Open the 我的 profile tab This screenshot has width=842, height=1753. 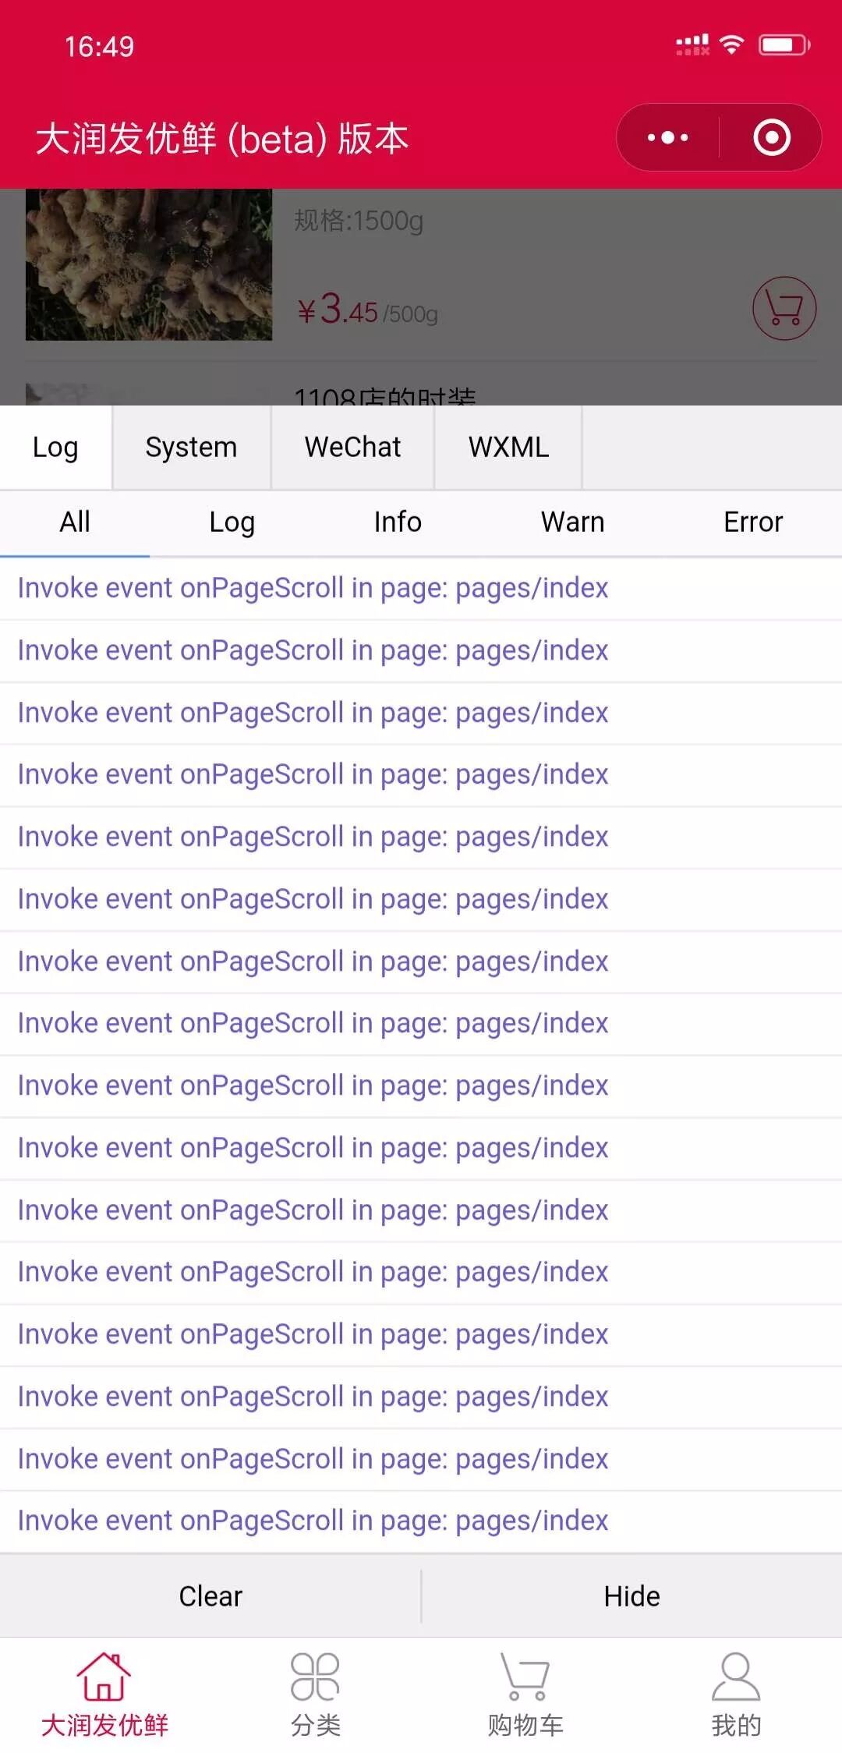pyautogui.click(x=736, y=1694)
